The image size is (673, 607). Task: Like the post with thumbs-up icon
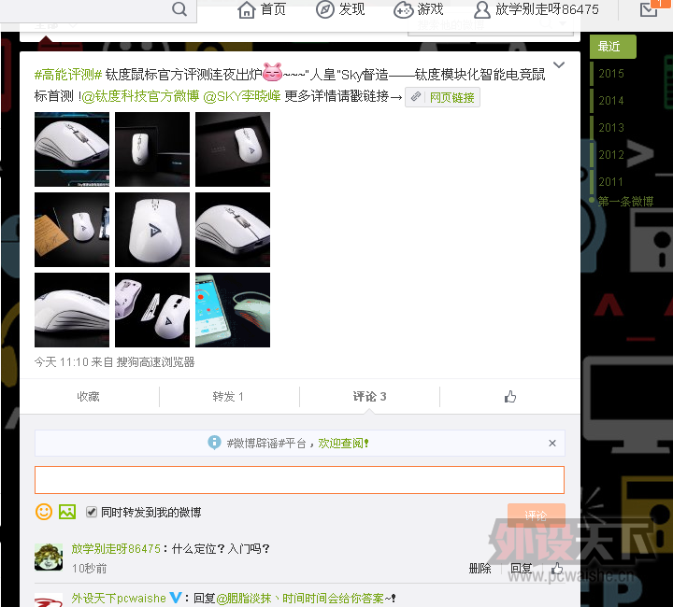pyautogui.click(x=510, y=397)
